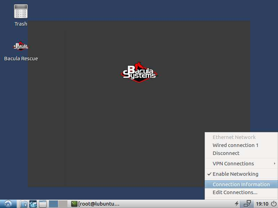Open Connection Information
The height and width of the screenshot is (208, 278).
tap(241, 184)
